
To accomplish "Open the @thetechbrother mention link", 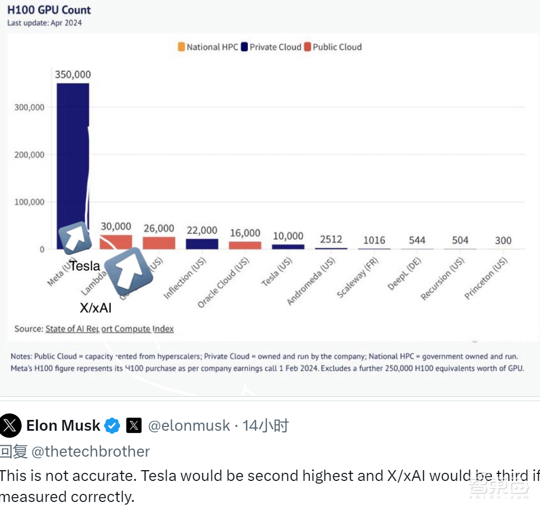I will pos(91,451).
